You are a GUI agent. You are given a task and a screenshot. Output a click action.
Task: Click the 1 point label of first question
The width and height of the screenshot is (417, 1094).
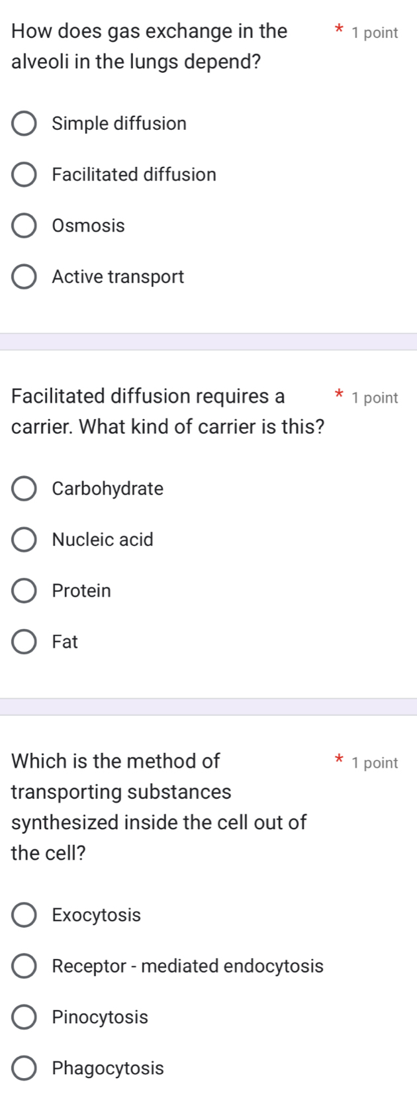(x=375, y=33)
